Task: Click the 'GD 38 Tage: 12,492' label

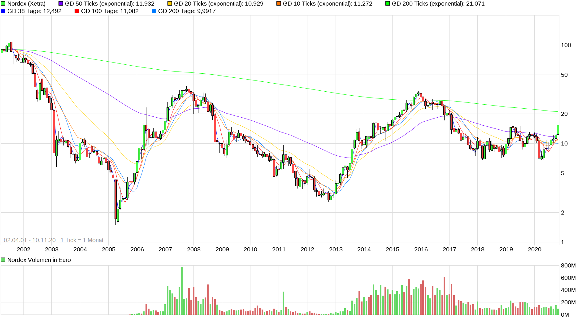Action: tap(34, 11)
